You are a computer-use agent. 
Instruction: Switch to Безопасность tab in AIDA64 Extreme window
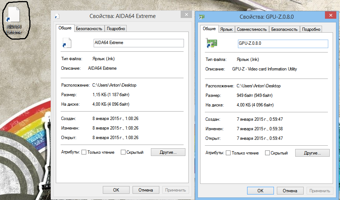point(89,29)
